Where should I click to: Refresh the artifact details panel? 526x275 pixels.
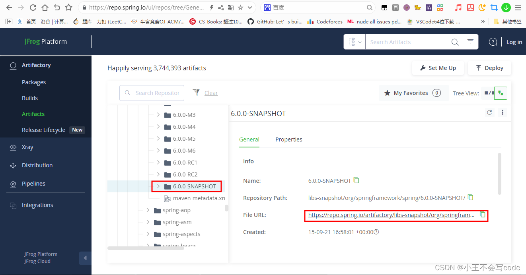489,112
